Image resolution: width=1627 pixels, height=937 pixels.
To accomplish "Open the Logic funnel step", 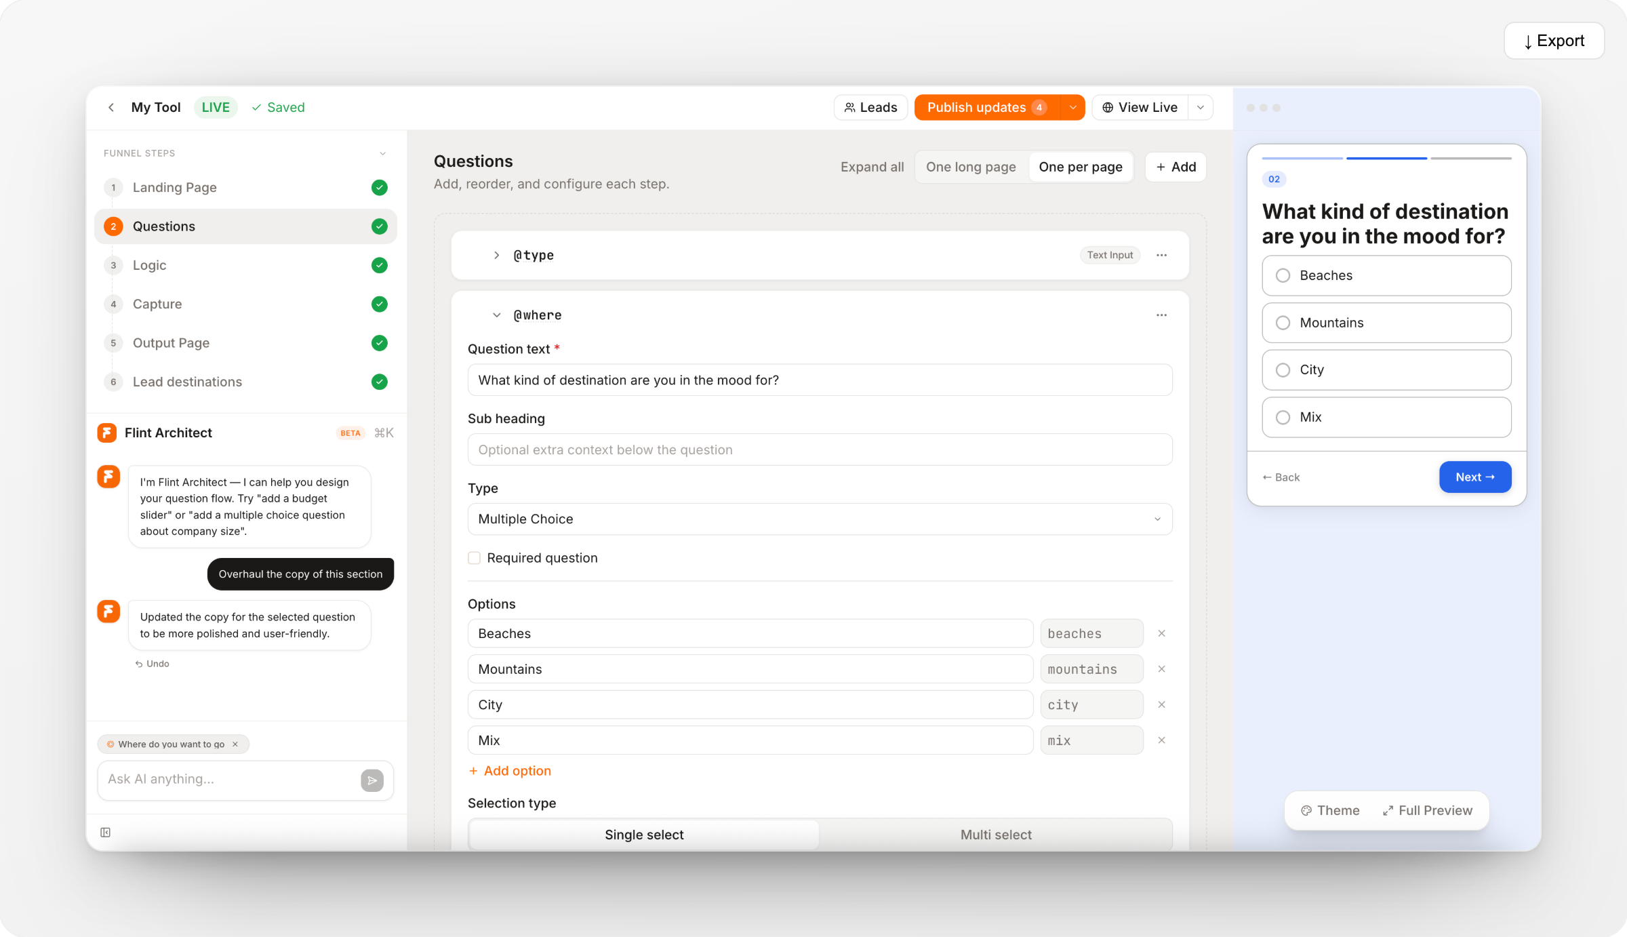I will point(245,265).
